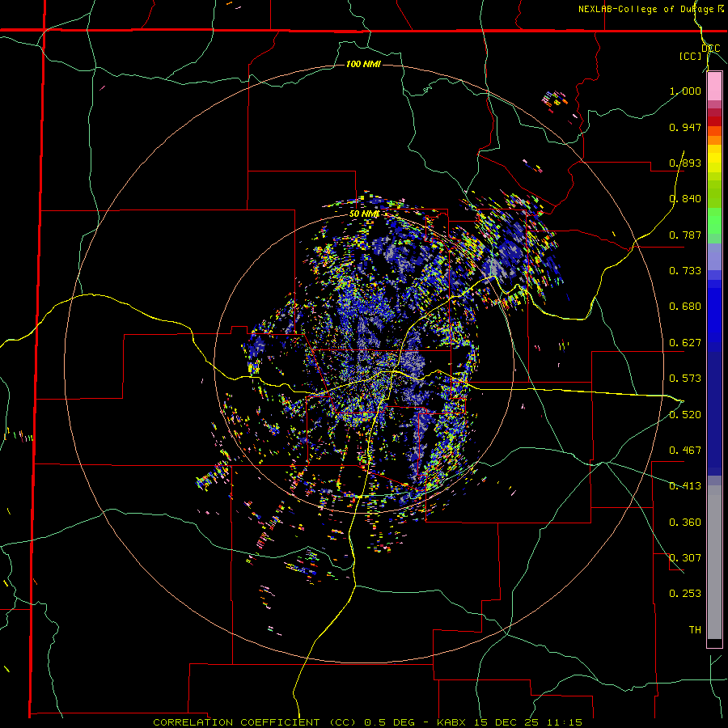The image size is (728, 728).
Task: Click the DCC product label
Action: (x=710, y=49)
